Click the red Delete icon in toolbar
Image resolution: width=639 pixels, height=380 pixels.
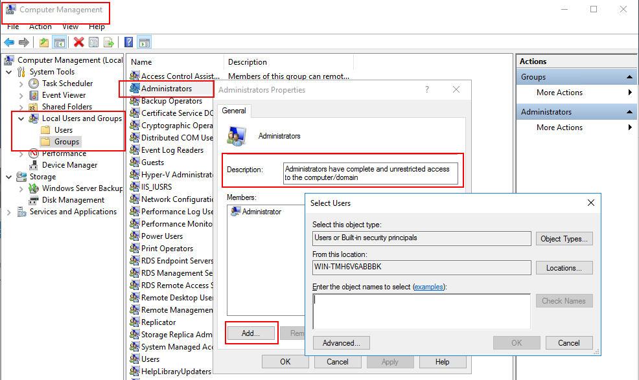[x=78, y=42]
